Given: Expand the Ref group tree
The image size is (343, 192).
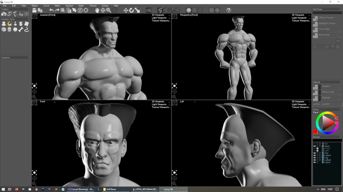Looking at the screenshot, I should tap(320, 144).
